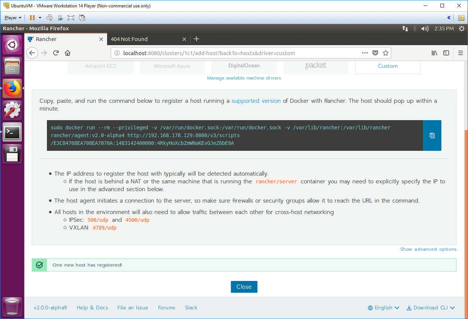Open the Forums footer link
468x319 pixels.
tap(167, 308)
